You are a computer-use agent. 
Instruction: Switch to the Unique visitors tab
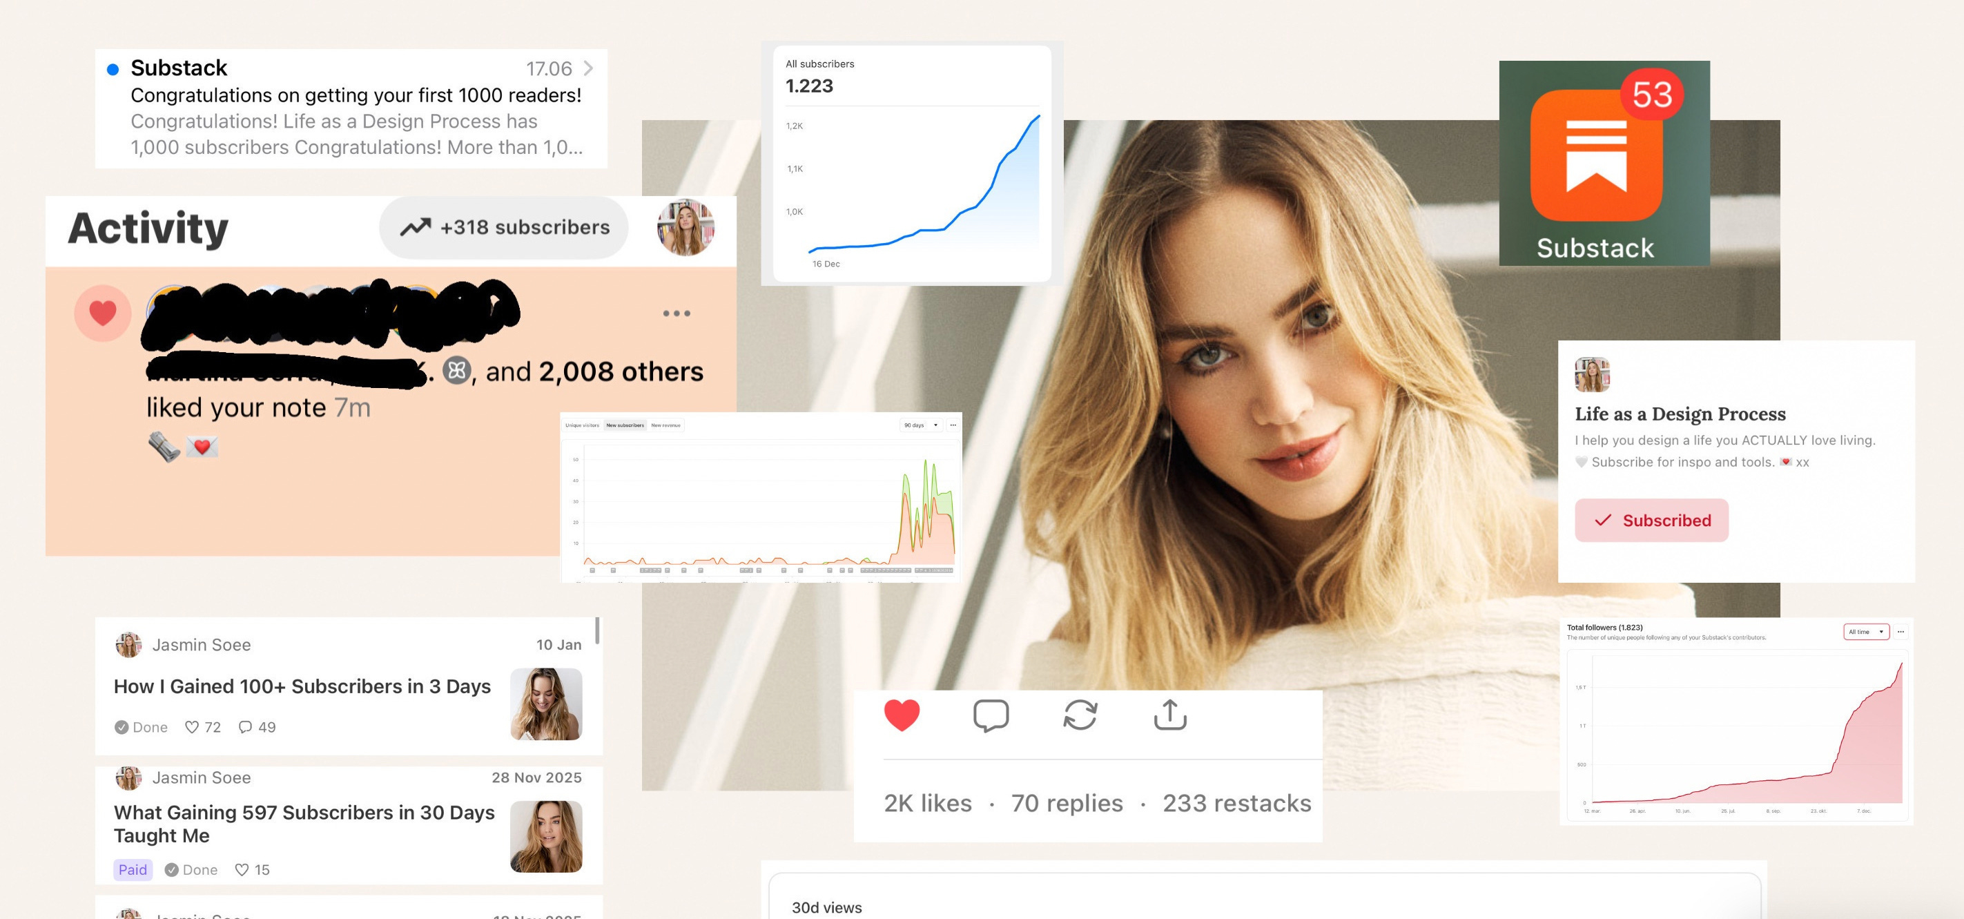point(582,425)
